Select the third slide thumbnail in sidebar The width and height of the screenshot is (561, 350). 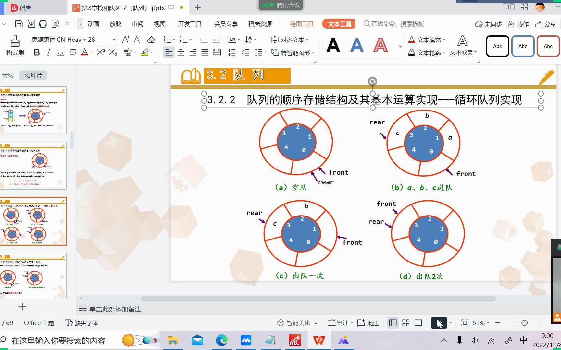click(34, 222)
